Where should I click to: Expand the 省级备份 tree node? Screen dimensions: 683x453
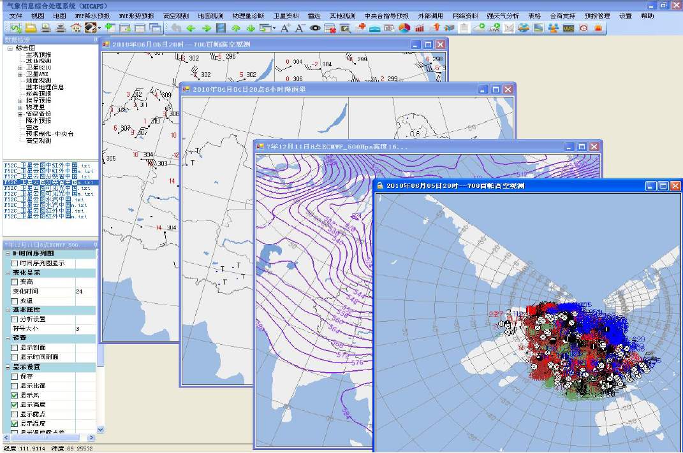coord(20,114)
